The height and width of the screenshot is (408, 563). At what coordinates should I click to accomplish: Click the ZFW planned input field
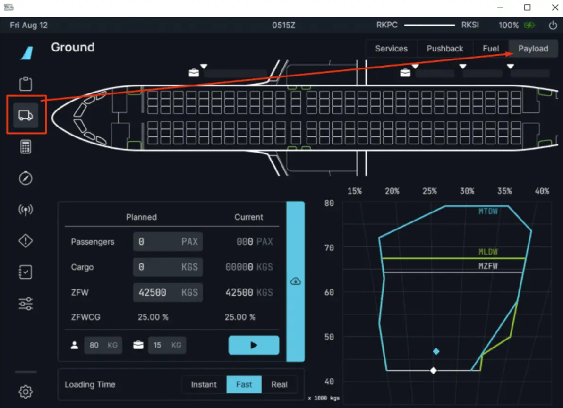[x=168, y=292]
